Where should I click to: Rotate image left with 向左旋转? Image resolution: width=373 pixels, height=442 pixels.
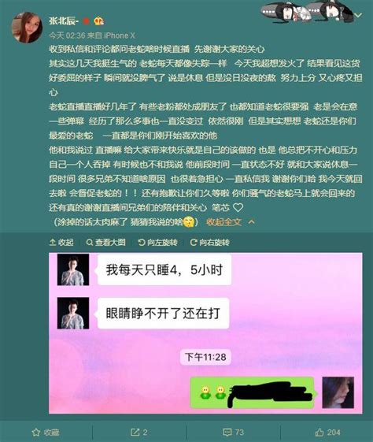click(x=158, y=242)
